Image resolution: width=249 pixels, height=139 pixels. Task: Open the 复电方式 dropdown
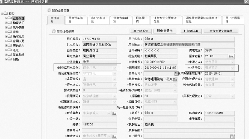click(x=175, y=85)
